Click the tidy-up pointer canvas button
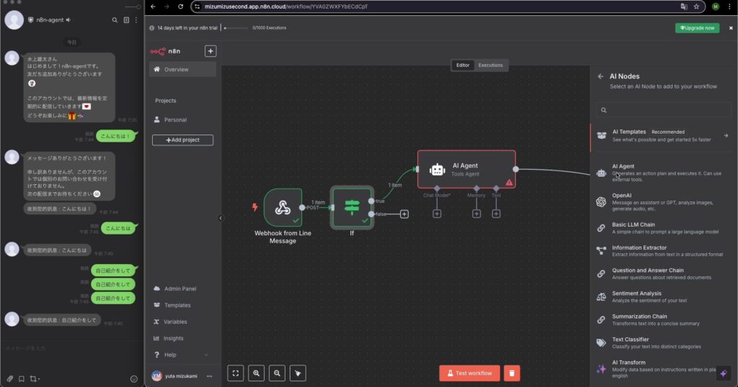Screen dimensions: 738x387 tap(298, 373)
